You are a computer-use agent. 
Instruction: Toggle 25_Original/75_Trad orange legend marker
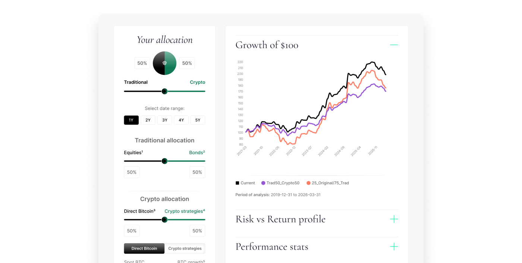coord(308,183)
